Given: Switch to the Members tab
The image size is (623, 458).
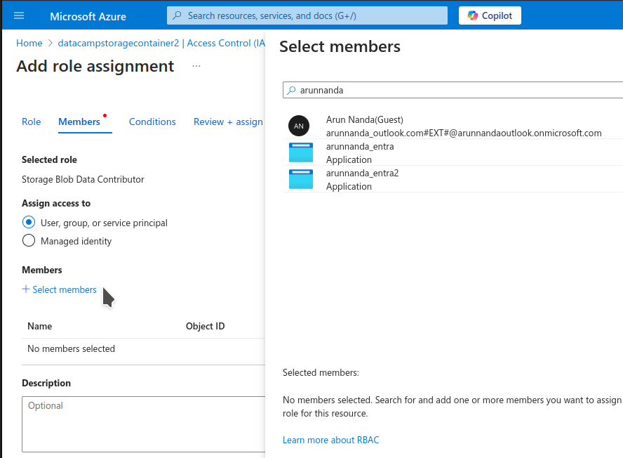Looking at the screenshot, I should [x=79, y=122].
